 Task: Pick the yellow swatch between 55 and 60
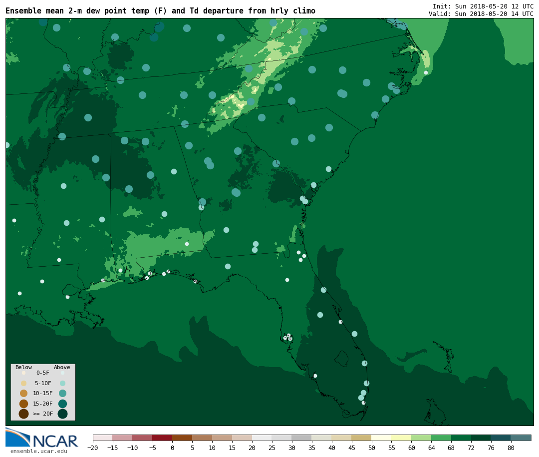[x=401, y=438]
